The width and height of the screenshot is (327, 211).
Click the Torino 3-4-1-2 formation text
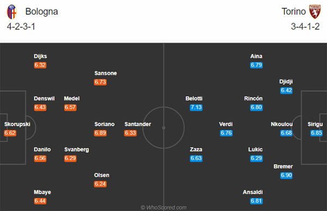pos(305,27)
